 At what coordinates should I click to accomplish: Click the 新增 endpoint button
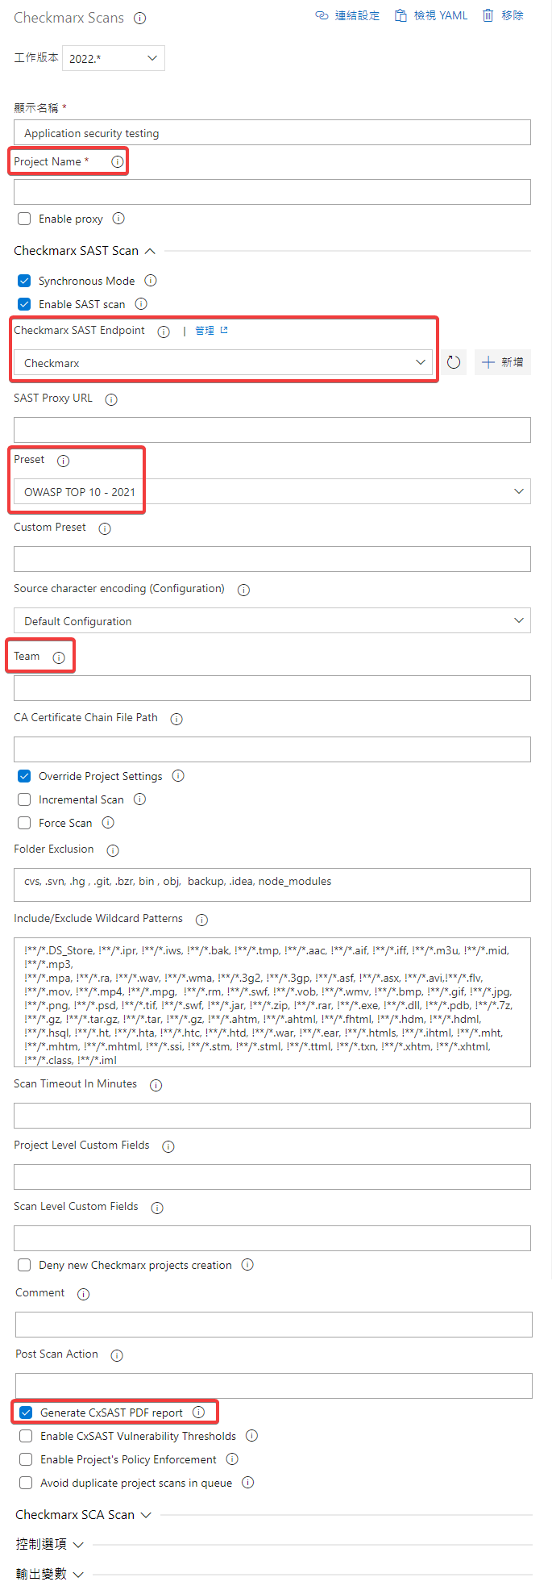tap(503, 362)
